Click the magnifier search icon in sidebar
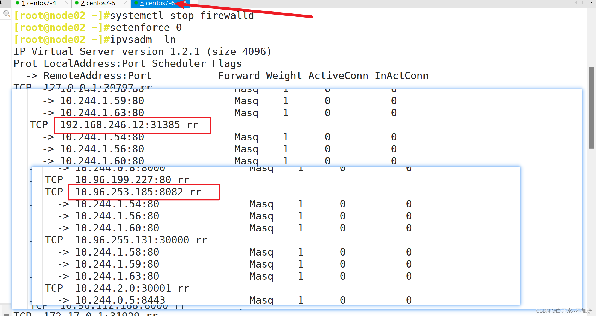Image resolution: width=596 pixels, height=316 pixels. click(6, 14)
